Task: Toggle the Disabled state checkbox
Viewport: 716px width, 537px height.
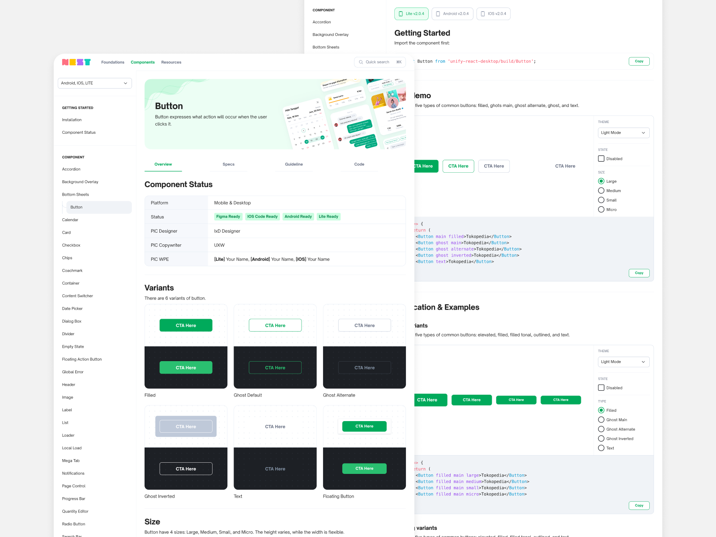Action: point(601,158)
